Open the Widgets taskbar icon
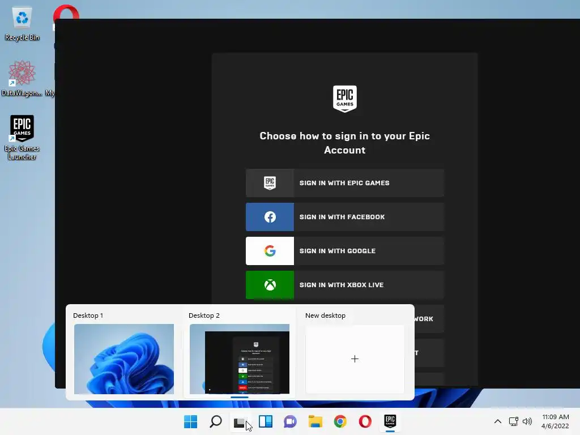Viewport: 580px width, 435px height. point(266,421)
